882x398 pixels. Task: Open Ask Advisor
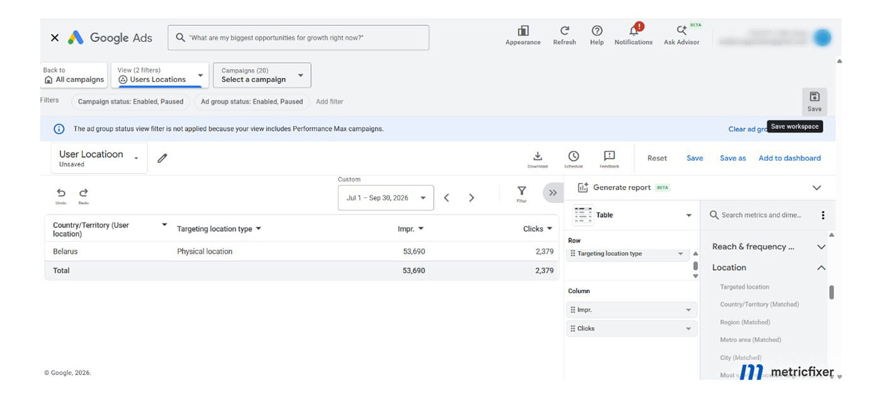(x=682, y=35)
